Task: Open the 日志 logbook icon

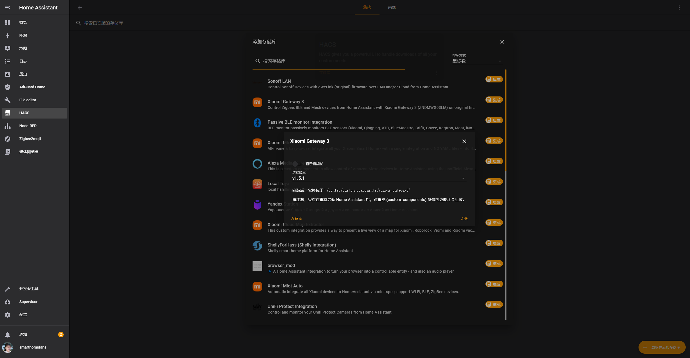Action: pyautogui.click(x=8, y=61)
